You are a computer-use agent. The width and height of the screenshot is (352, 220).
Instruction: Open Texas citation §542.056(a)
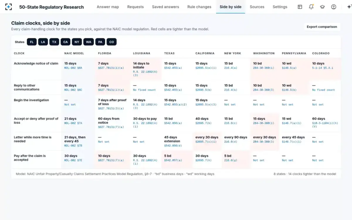[173, 123]
